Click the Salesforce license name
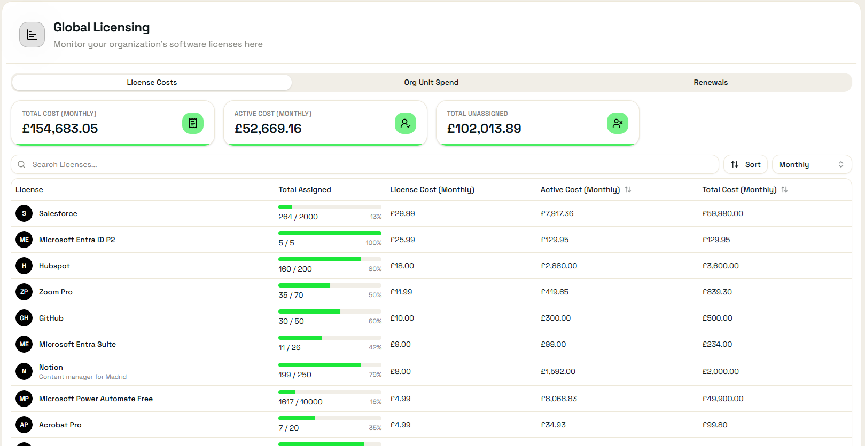 click(58, 213)
